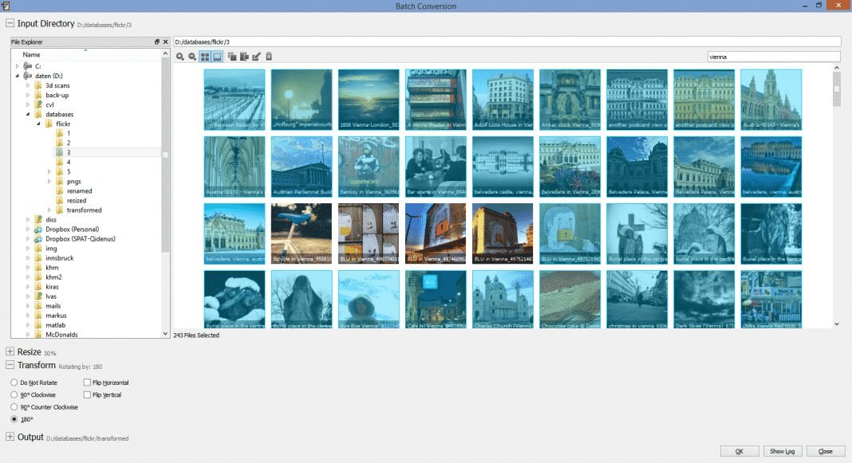Enable the Flip Horizontal checkbox
Viewport: 852px width, 463px height.
(x=107, y=383)
